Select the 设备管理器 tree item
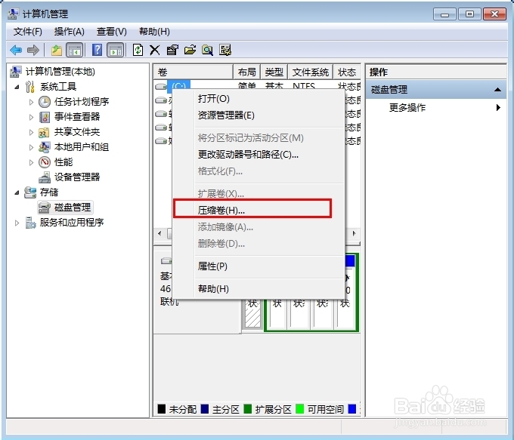The width and height of the screenshot is (514, 440). coord(77,177)
